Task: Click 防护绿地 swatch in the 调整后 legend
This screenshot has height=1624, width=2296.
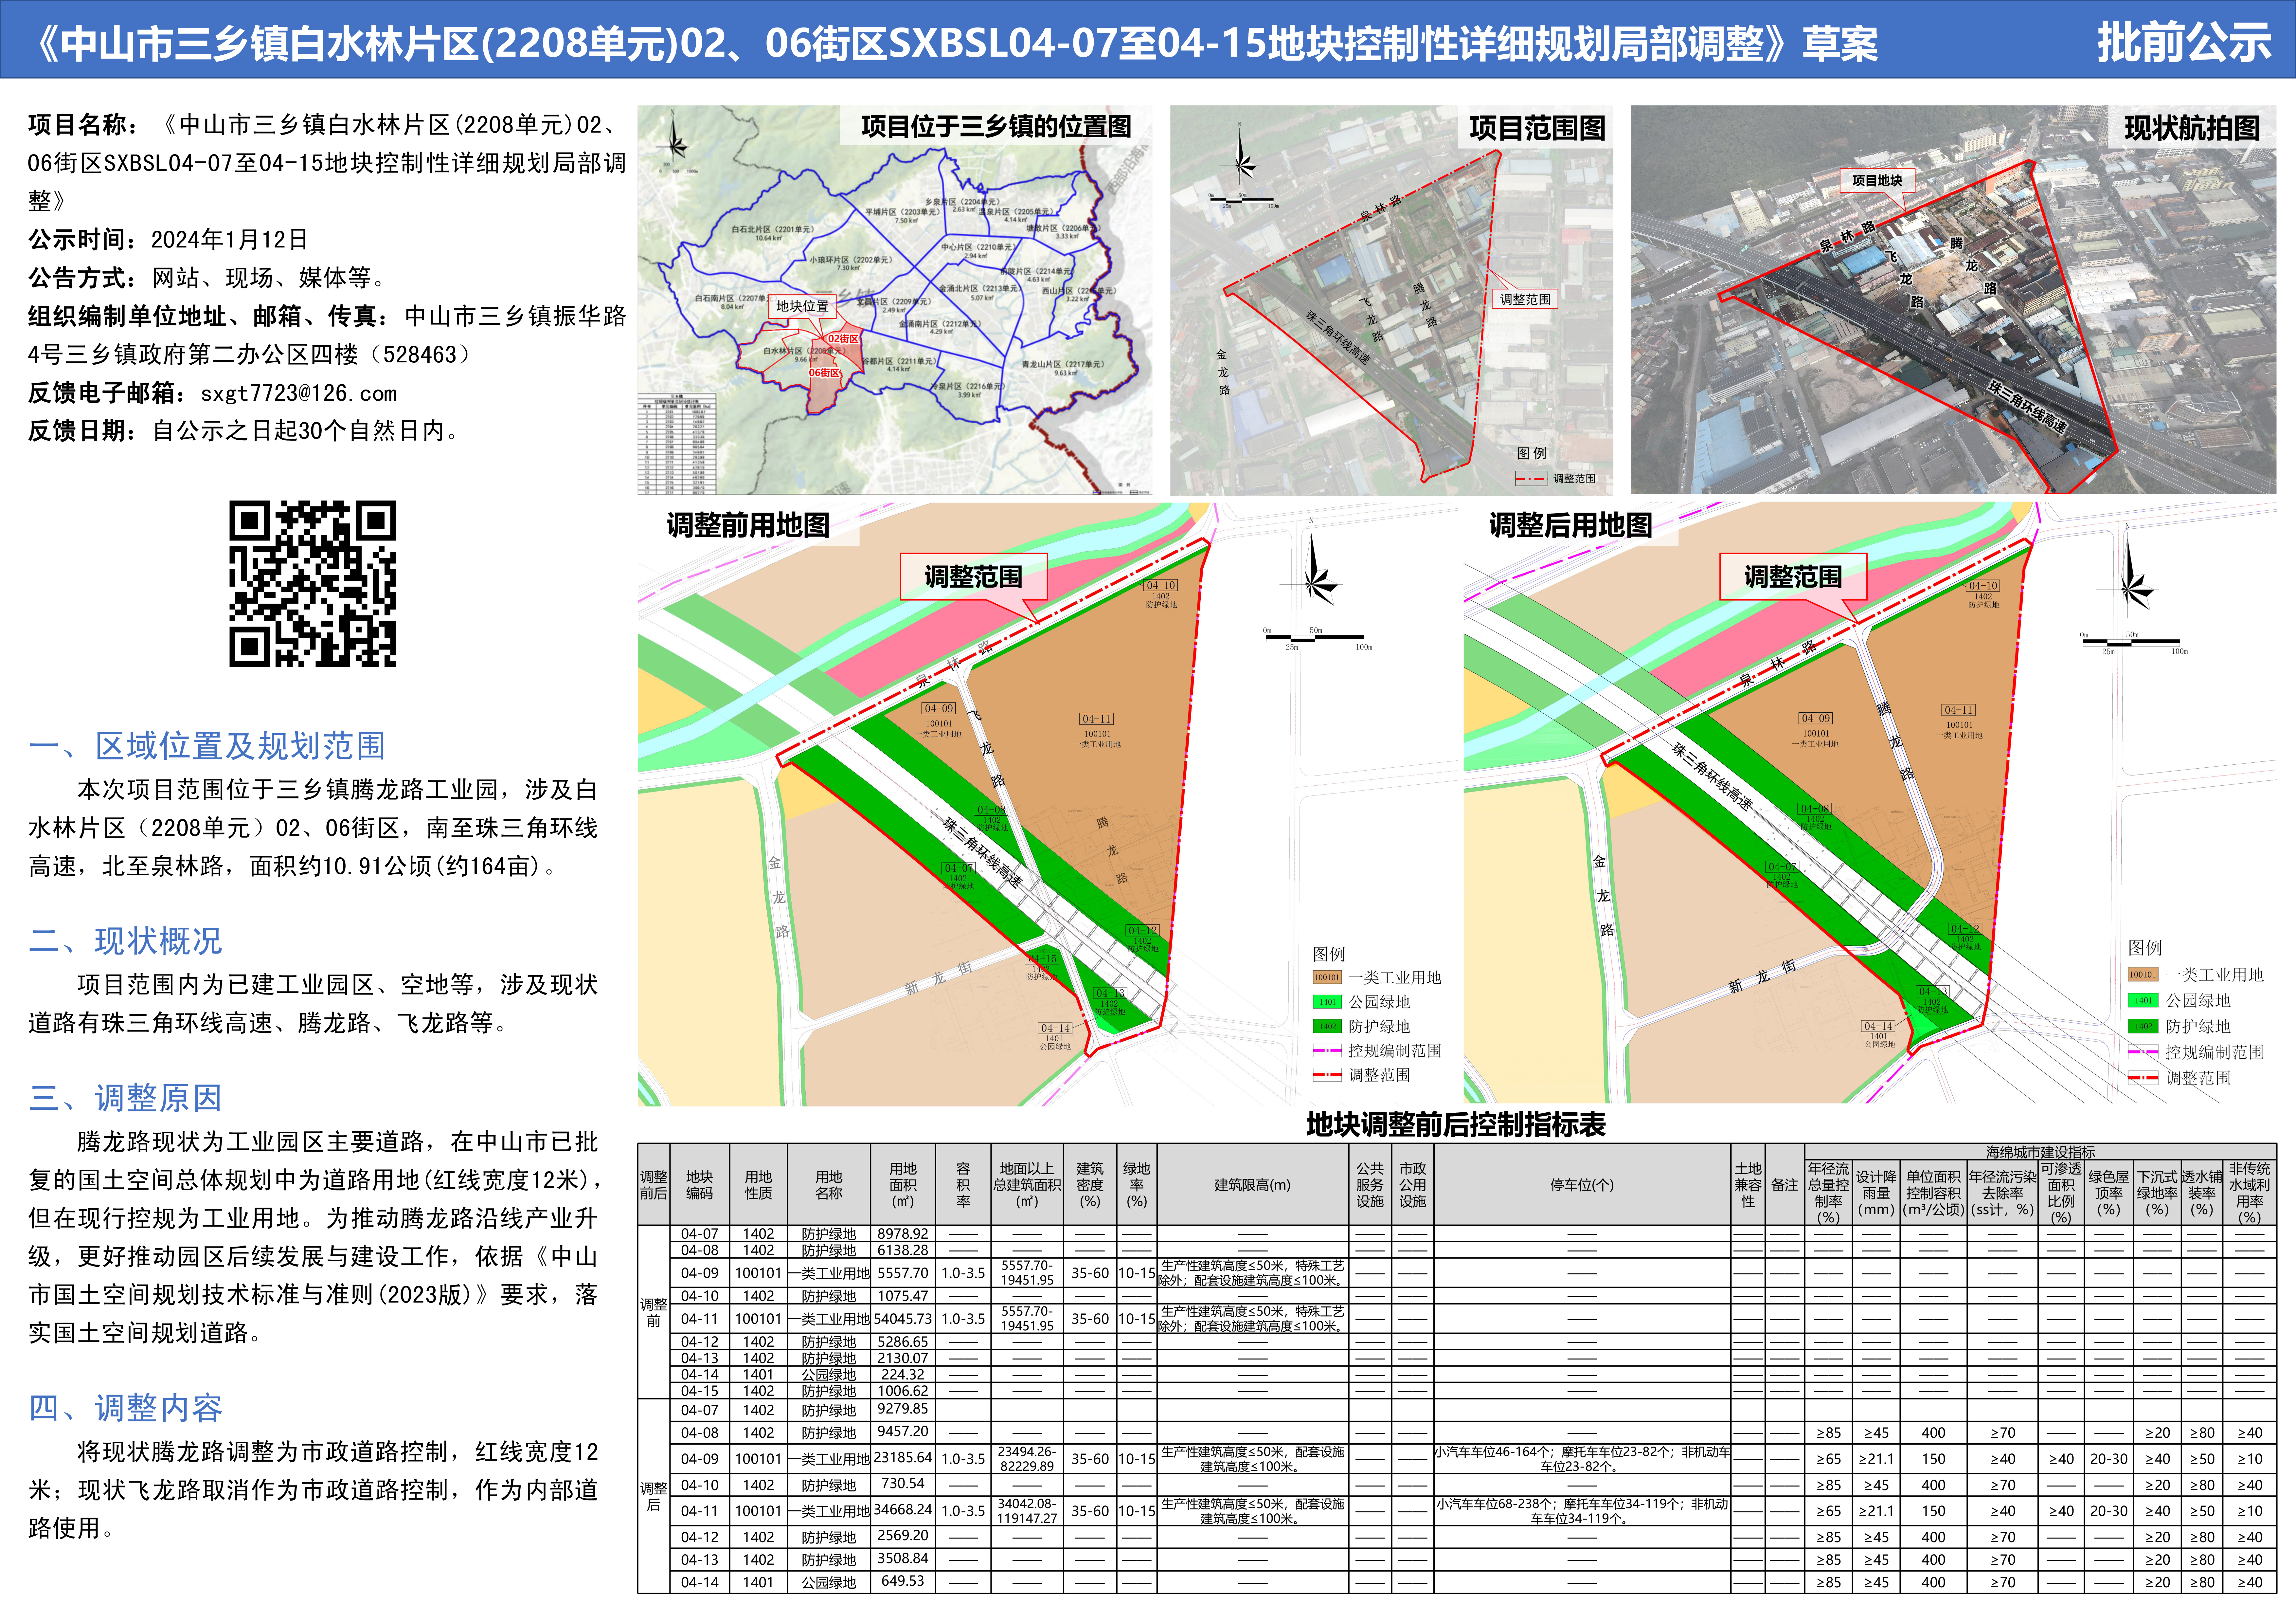Action: click(x=2143, y=1027)
